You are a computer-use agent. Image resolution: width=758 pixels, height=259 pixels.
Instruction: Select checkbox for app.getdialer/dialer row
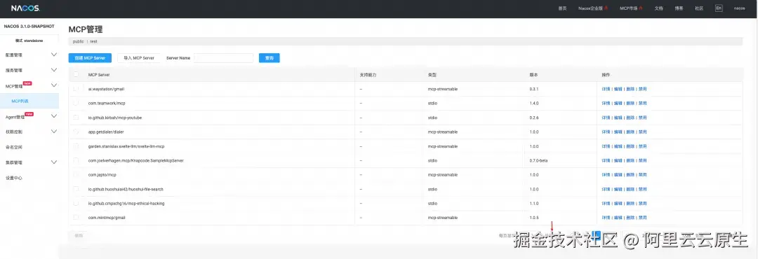point(76,132)
